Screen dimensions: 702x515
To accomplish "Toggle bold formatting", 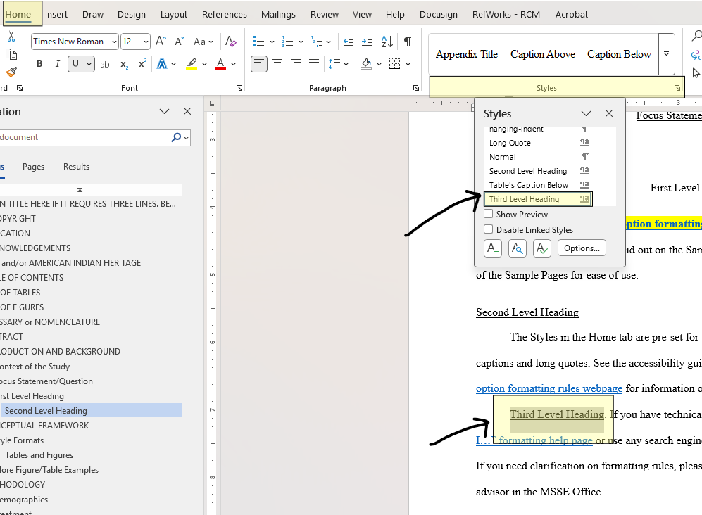I will click(x=39, y=63).
